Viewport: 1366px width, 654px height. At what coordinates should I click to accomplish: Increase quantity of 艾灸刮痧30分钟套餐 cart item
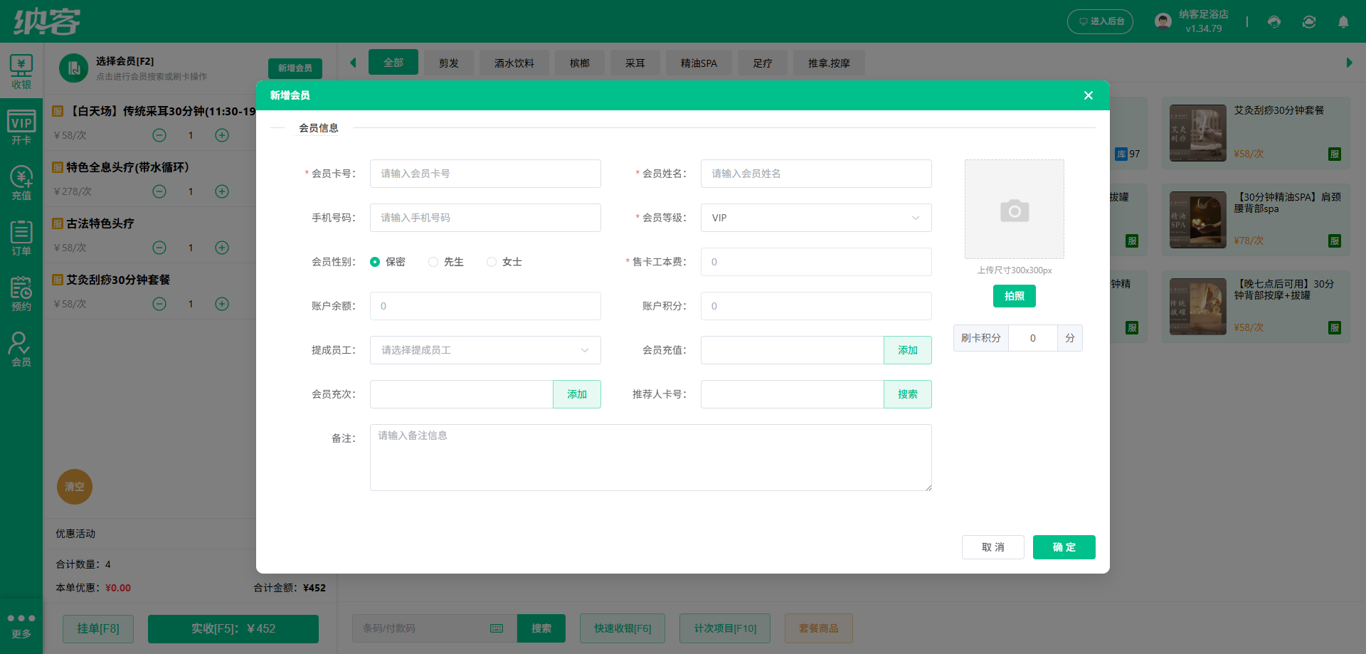click(222, 304)
